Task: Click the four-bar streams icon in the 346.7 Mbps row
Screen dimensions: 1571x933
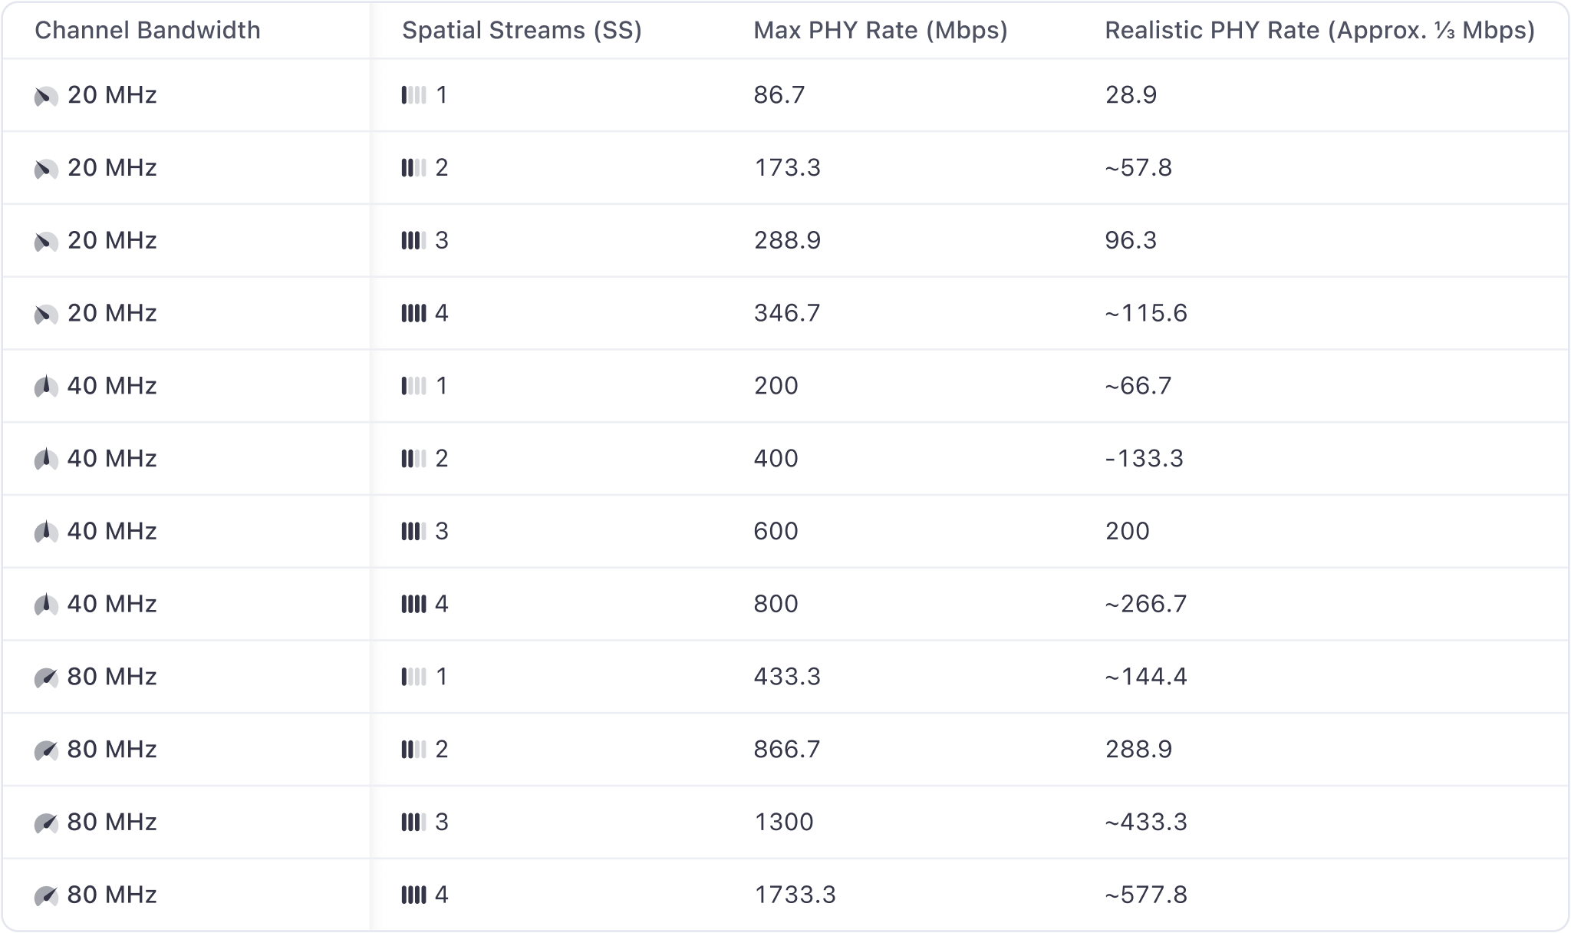Action: (413, 313)
